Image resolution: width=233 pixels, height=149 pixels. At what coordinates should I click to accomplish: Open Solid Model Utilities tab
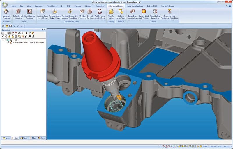pos(135,6)
